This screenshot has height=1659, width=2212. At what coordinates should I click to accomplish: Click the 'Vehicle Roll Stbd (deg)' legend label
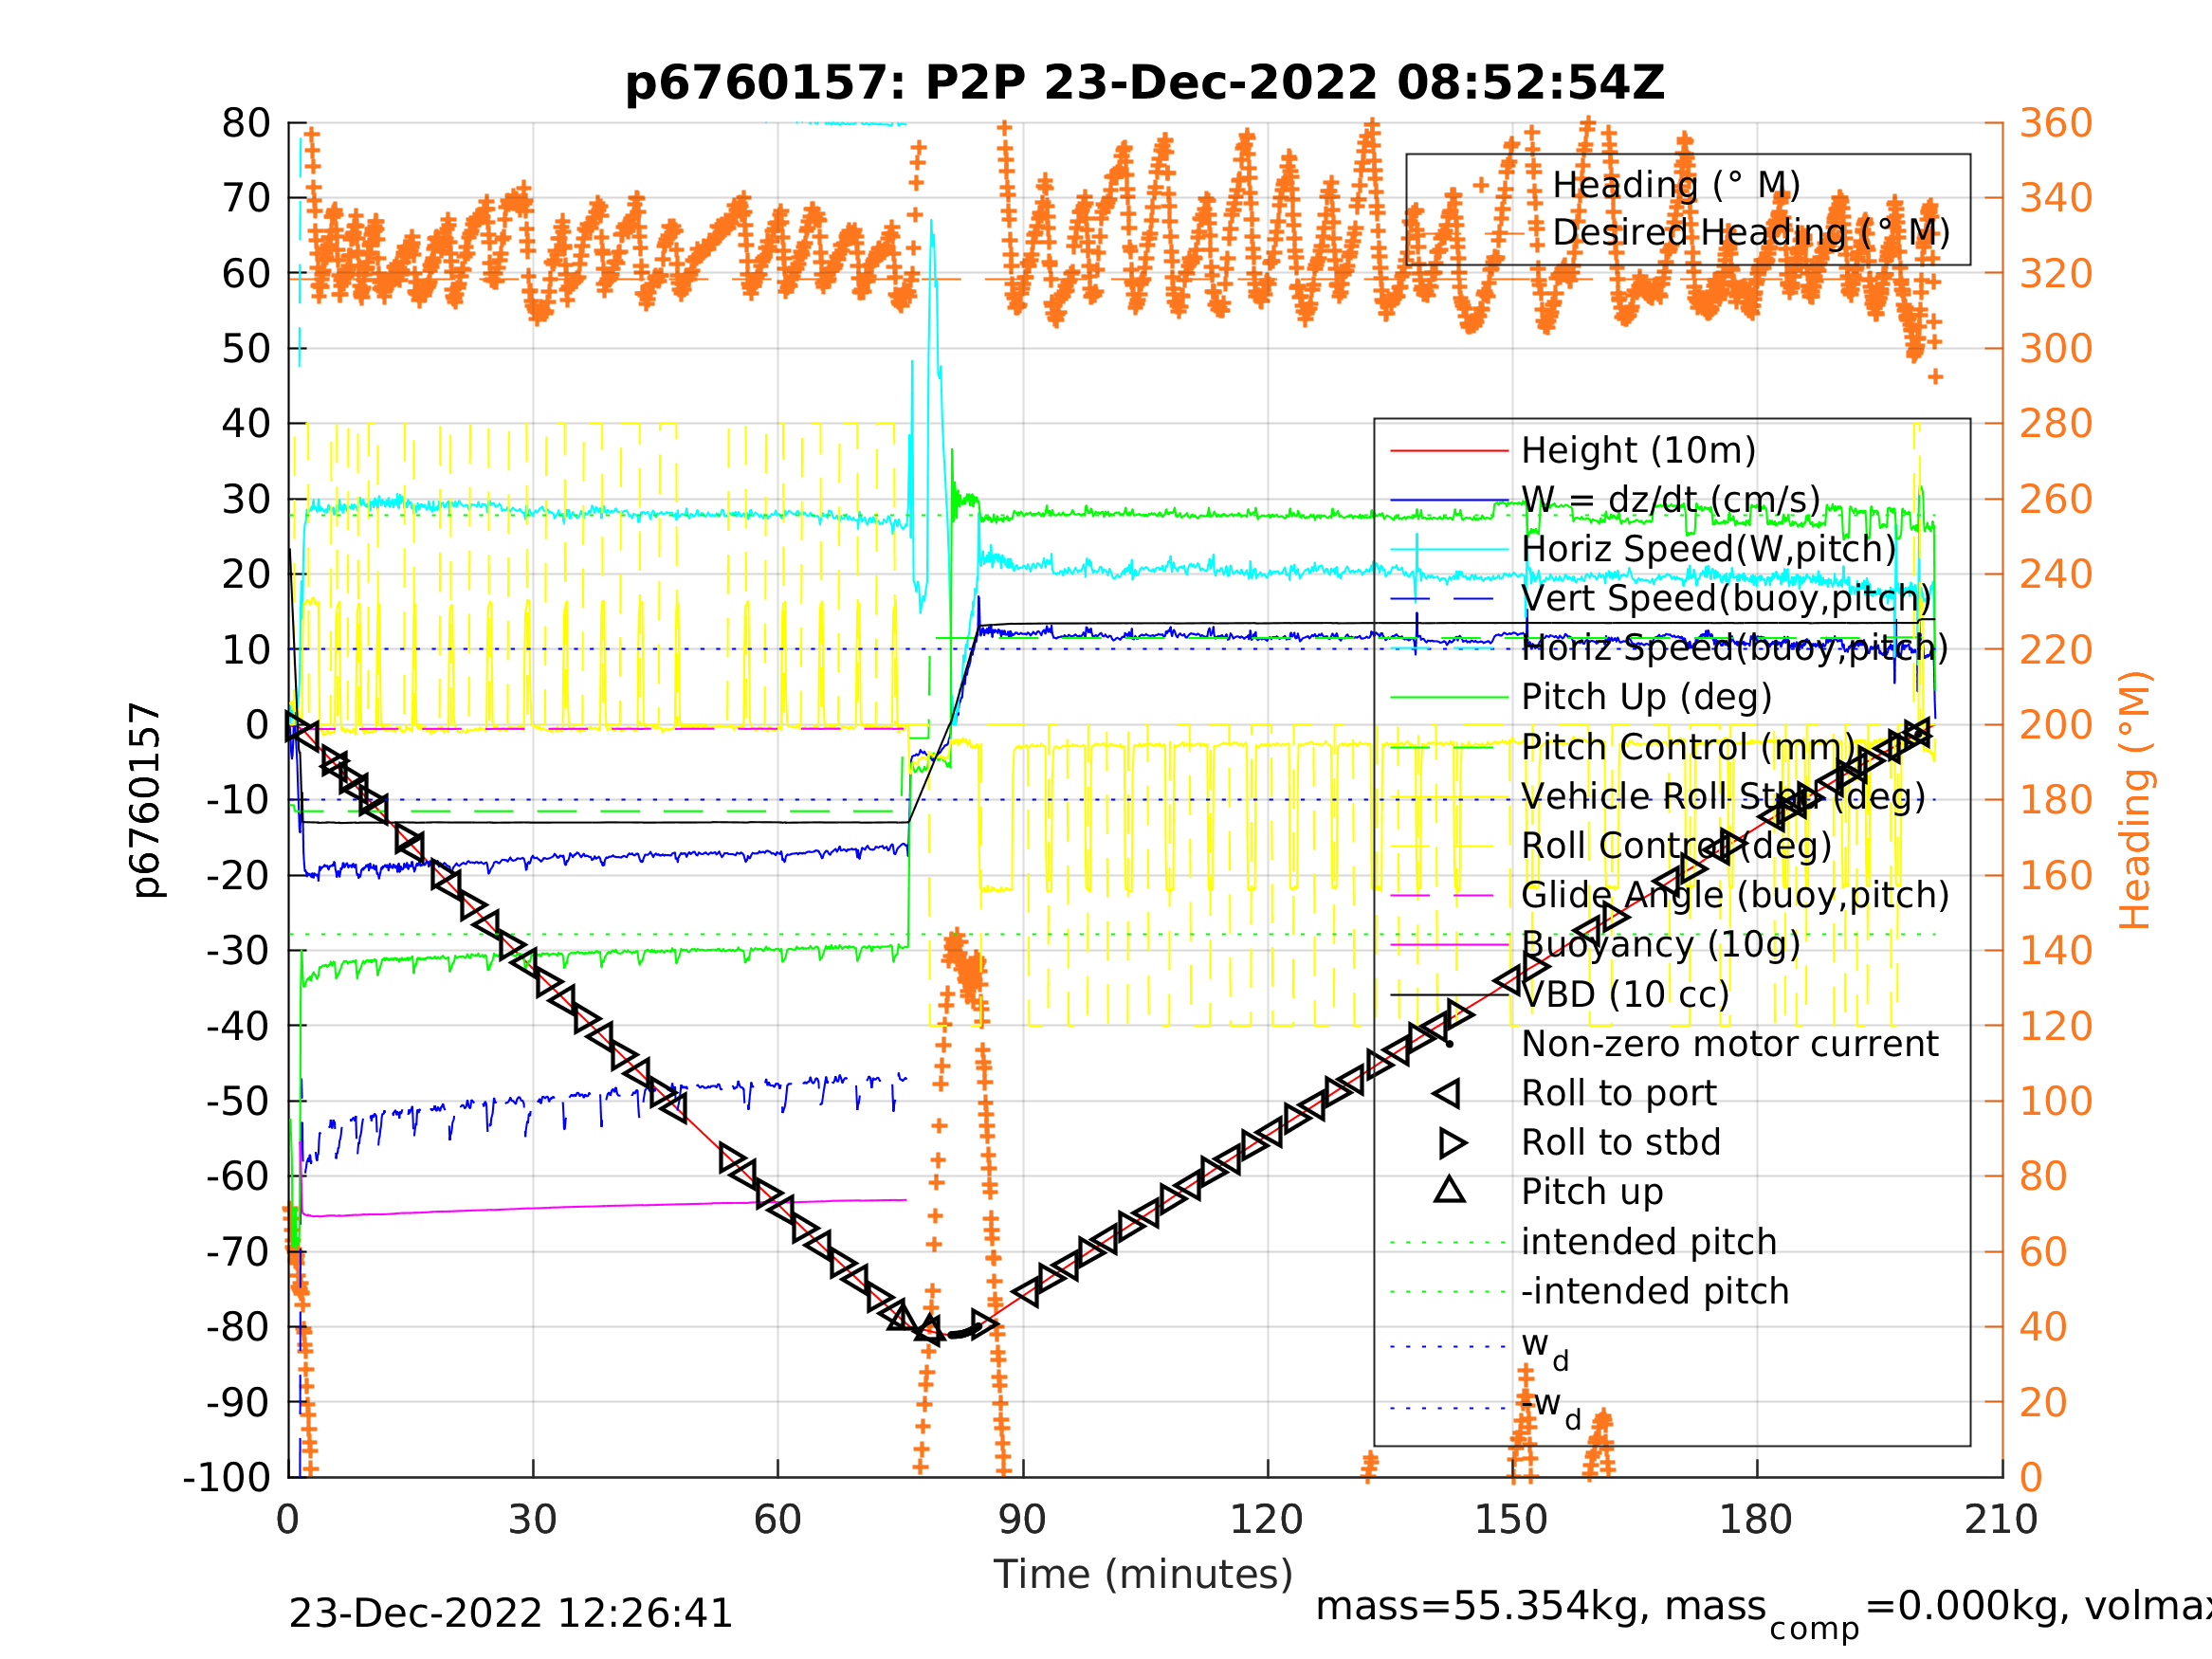coord(1723,797)
